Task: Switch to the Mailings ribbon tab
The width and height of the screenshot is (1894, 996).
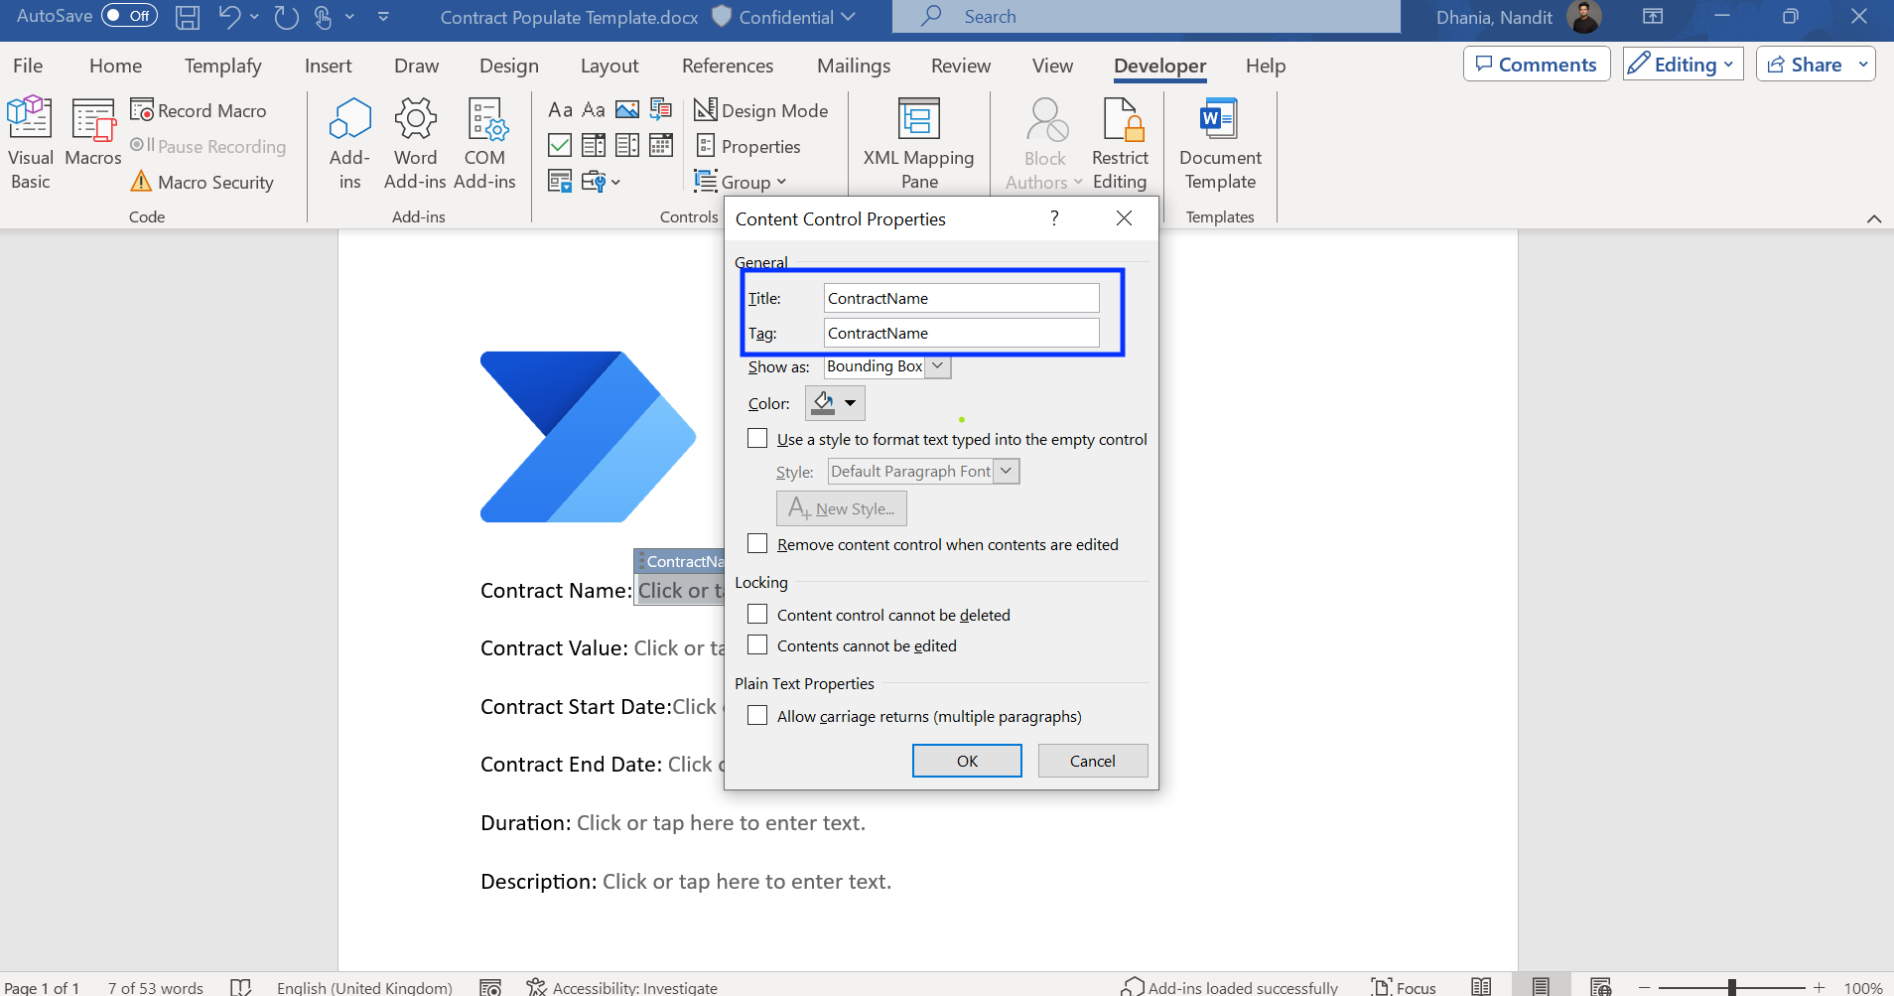Action: pos(854,66)
